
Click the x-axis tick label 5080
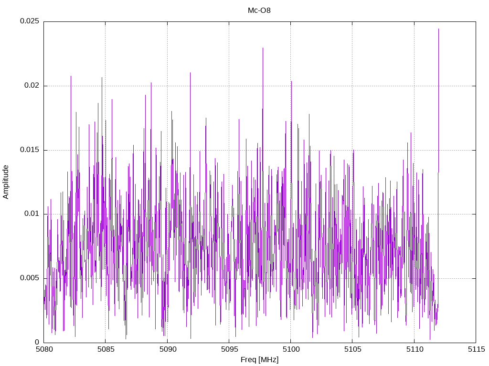point(44,349)
